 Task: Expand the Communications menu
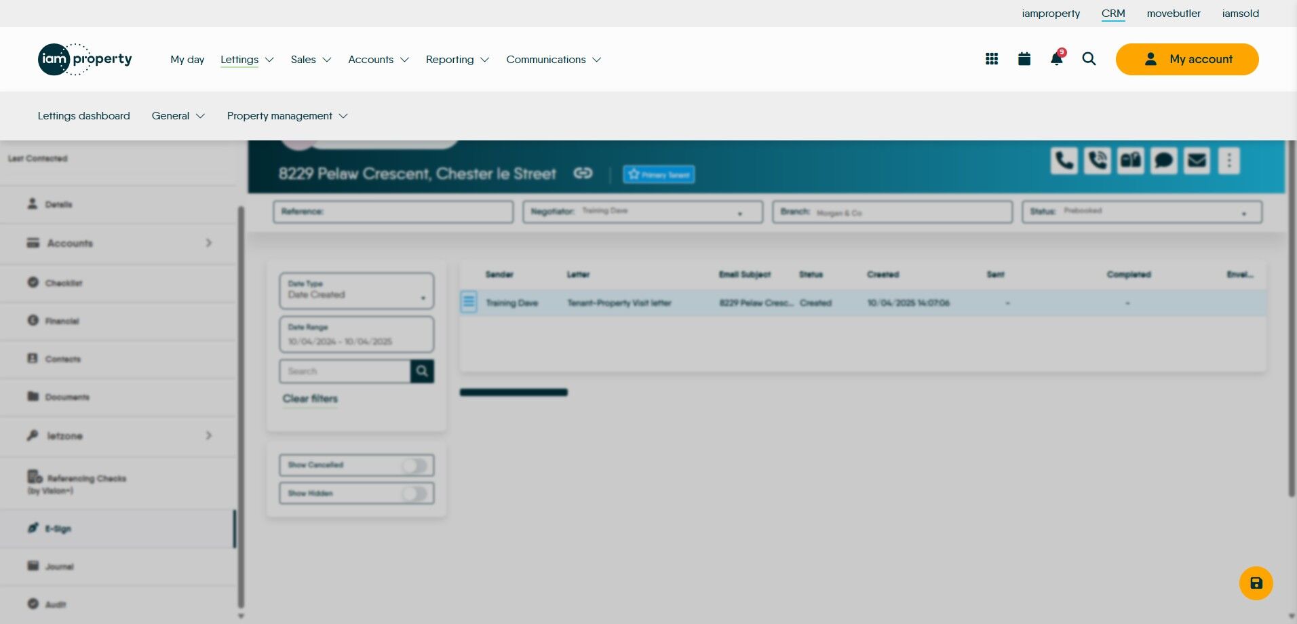pos(554,60)
